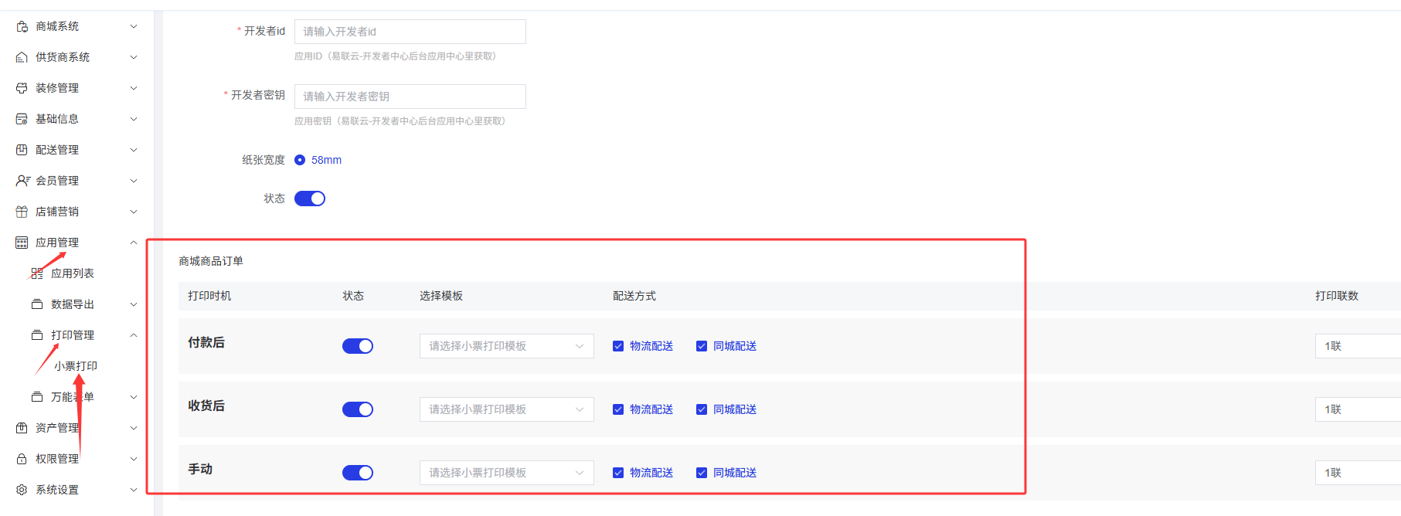The height and width of the screenshot is (516, 1401).
Task: Open the 打印联数 dropdown for 付款后
Action: [1358, 346]
